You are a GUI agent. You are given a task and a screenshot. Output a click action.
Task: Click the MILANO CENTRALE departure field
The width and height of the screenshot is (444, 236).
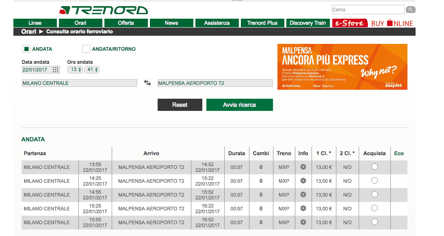point(79,83)
